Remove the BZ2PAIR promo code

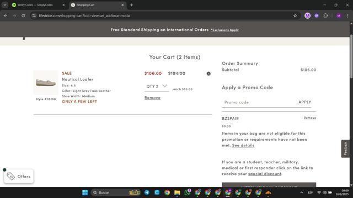(x=310, y=118)
